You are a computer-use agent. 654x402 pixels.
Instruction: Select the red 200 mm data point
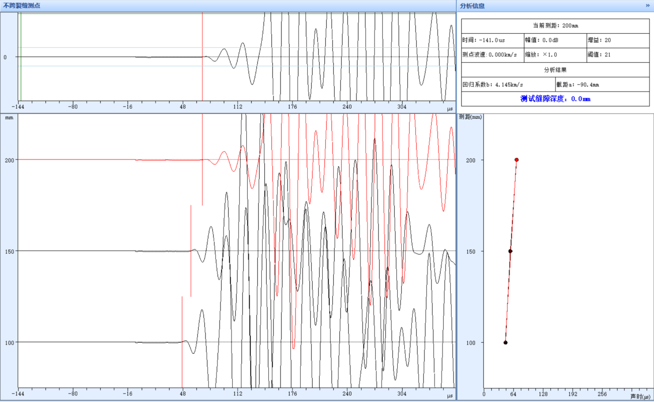517,159
